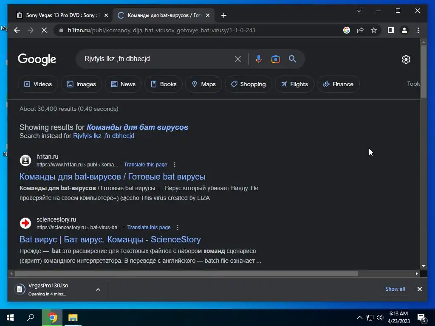Click the forward navigation arrow
The image size is (435, 326).
31,30
